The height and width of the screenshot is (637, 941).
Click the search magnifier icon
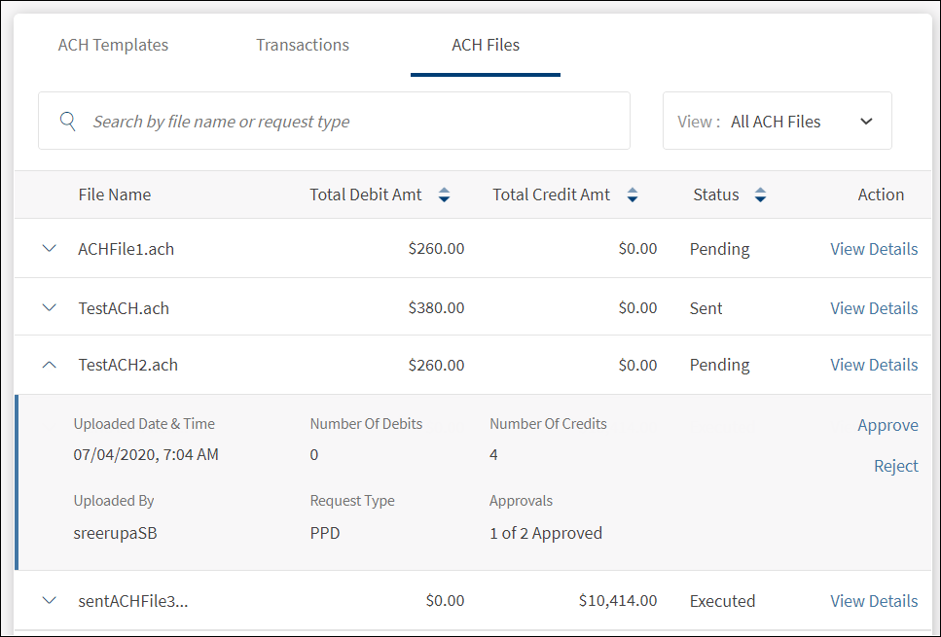(67, 122)
